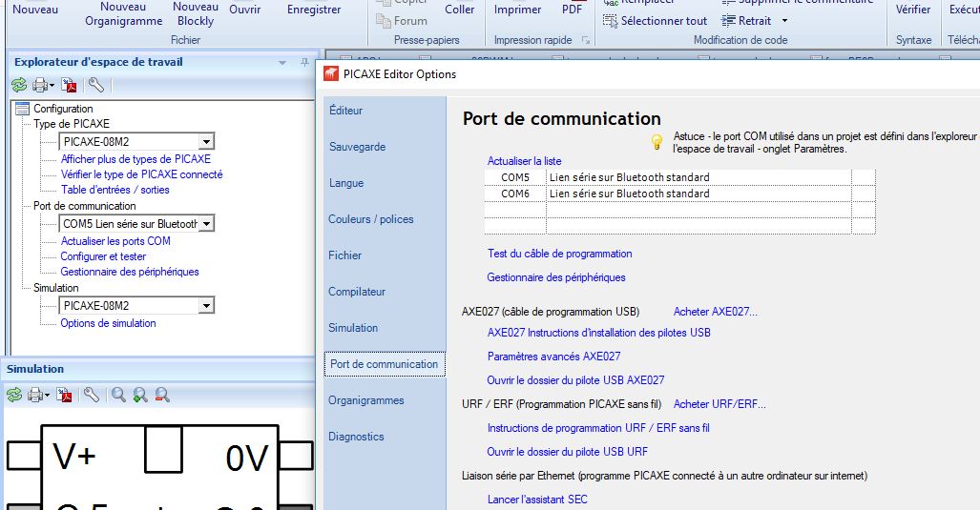Refresh the Simulation panel with green arrows
980x510 pixels.
pyautogui.click(x=14, y=395)
